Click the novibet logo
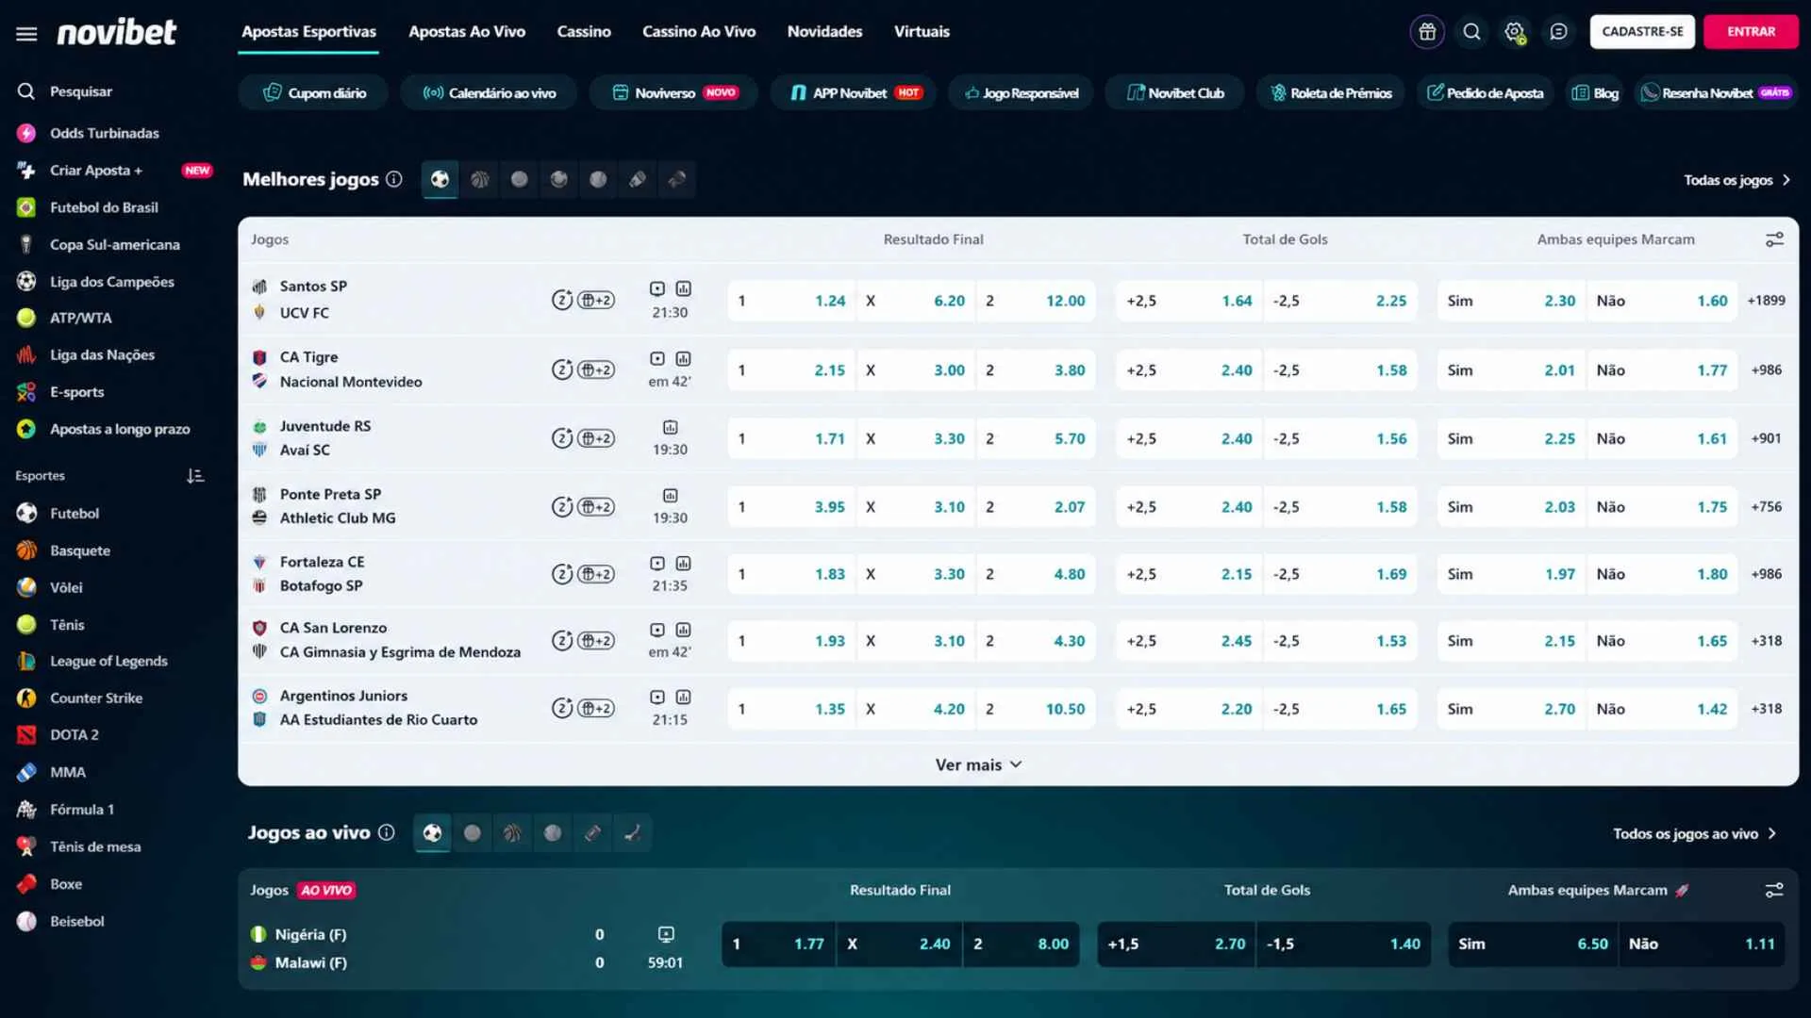The image size is (1811, 1018). pyautogui.click(x=116, y=32)
